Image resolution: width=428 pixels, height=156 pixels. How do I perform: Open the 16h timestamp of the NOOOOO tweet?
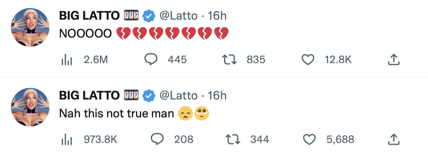[217, 15]
